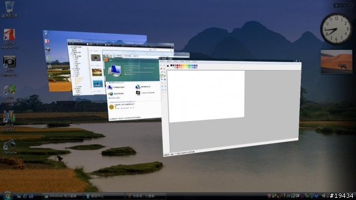The height and width of the screenshot is (200, 356).
Task: Open the last (Help) menu in Paint
Action: [x=195, y=62]
